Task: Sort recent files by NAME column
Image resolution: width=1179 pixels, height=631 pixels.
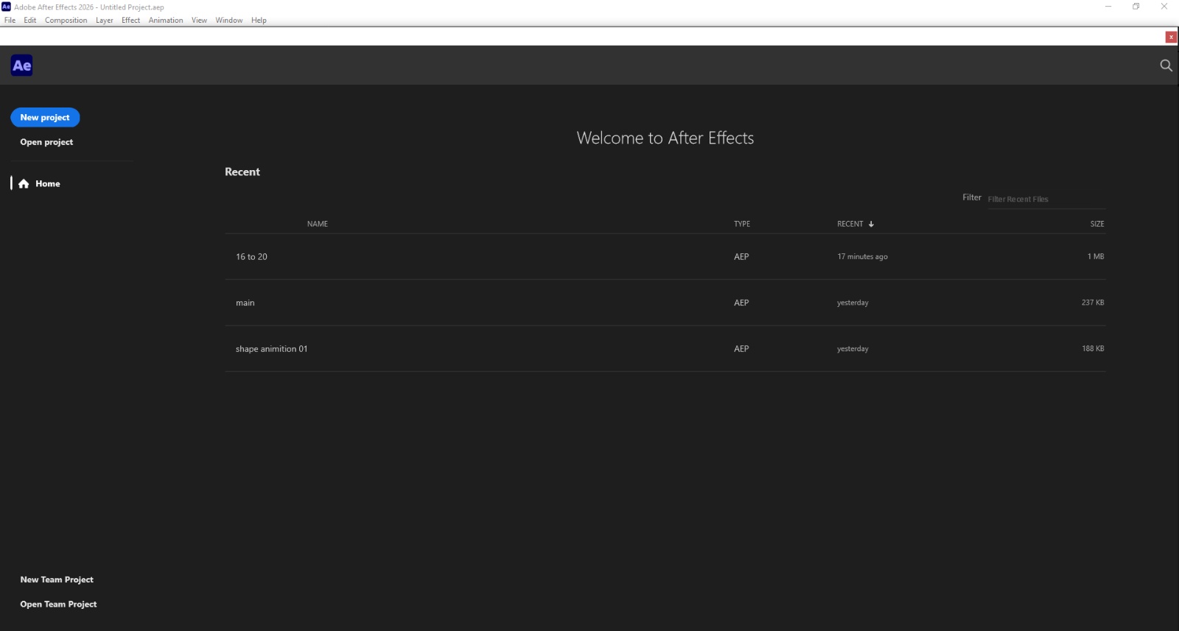Action: [x=318, y=224]
